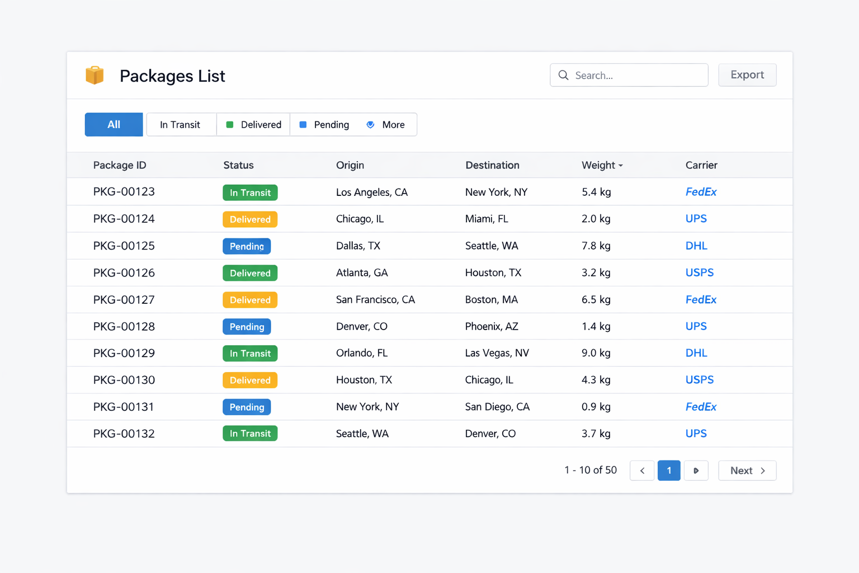Select the All filter tab
Image resolution: width=859 pixels, height=573 pixels.
[114, 124]
